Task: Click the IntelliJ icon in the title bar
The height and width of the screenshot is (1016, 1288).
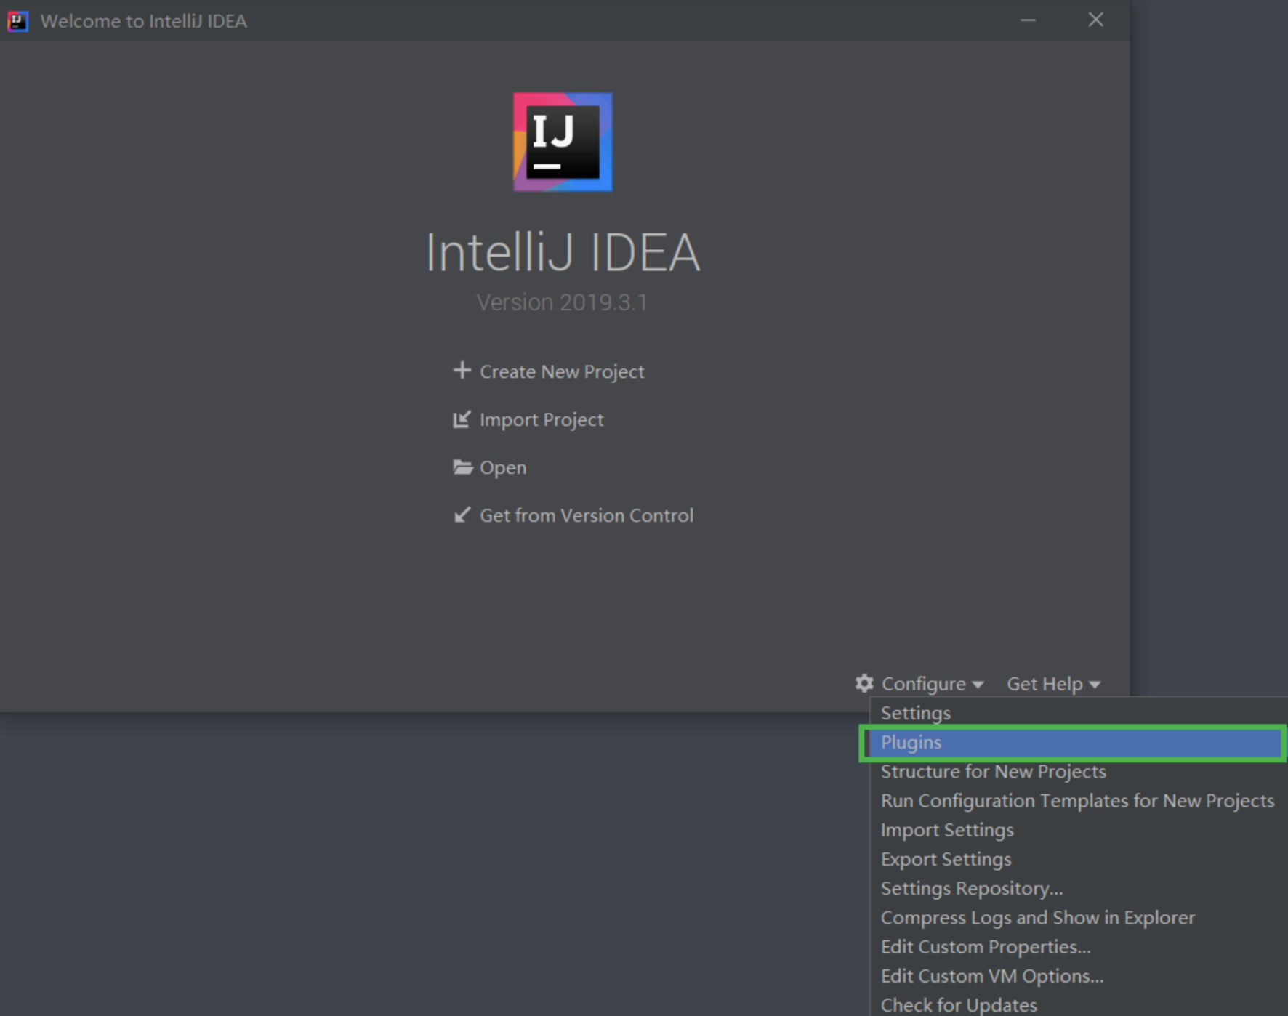Action: point(17,21)
